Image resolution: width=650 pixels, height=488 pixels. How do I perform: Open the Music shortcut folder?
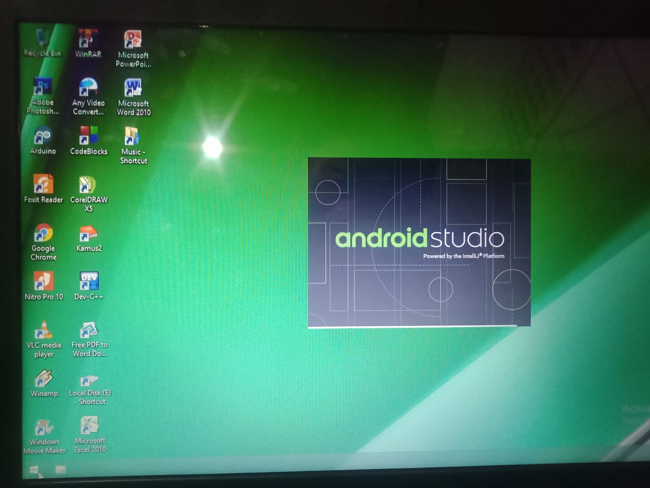coord(133,137)
